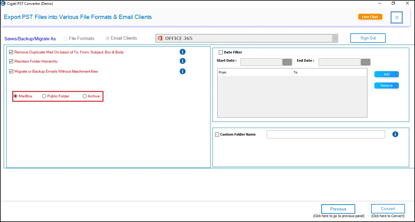
Task: Click the From column header
Action: coord(255,72)
